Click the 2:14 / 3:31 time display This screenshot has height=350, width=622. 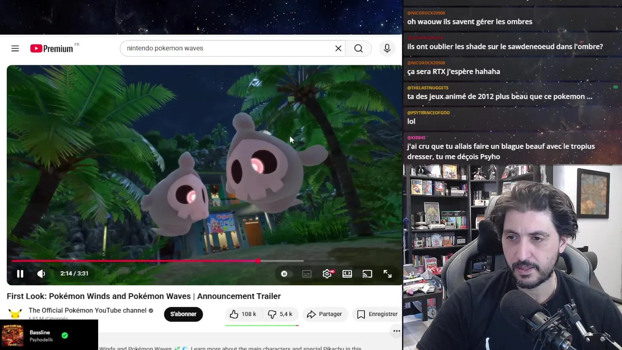pyautogui.click(x=74, y=274)
